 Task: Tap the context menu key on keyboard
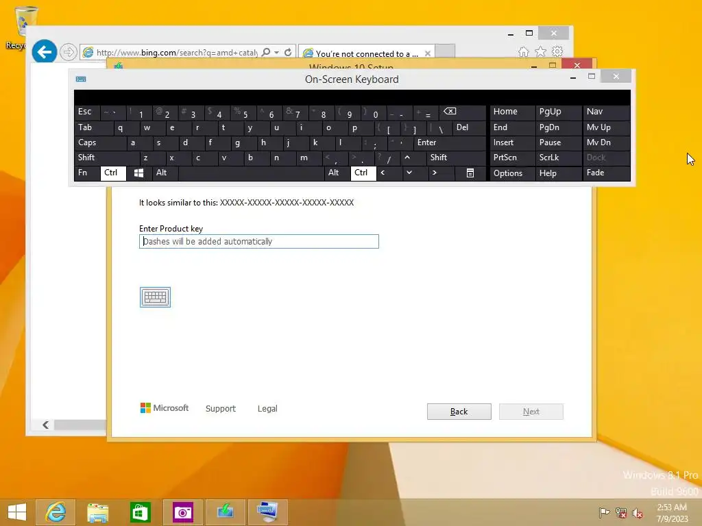pos(470,173)
